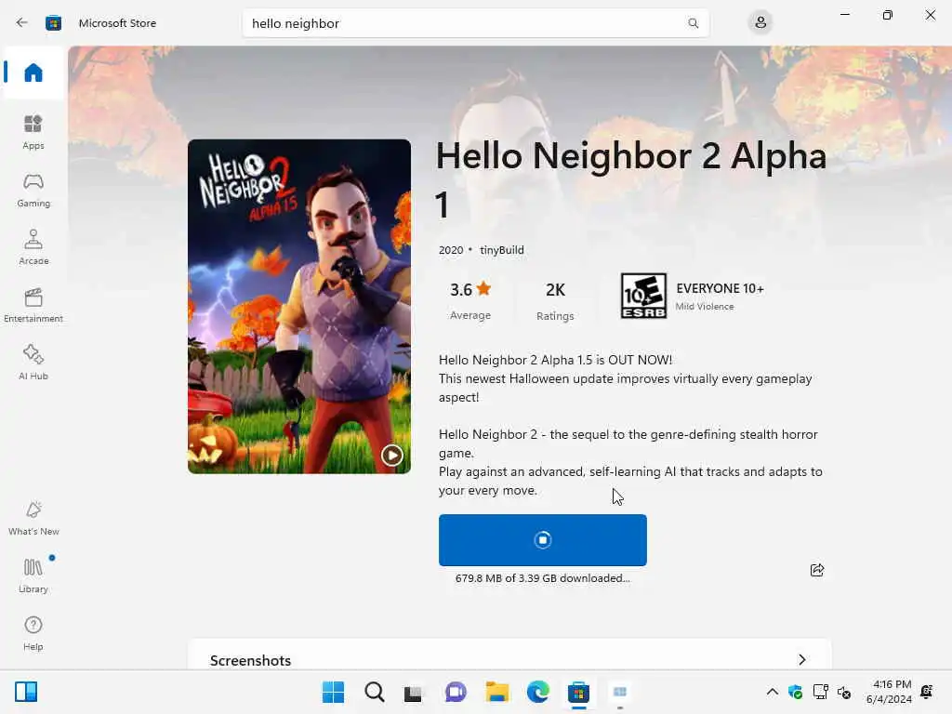
Task: Open Widgets from the taskbar
Action: [x=26, y=692]
